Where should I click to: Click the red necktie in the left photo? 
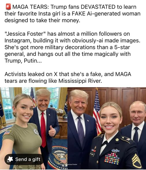pyautogui.click(x=43, y=130)
